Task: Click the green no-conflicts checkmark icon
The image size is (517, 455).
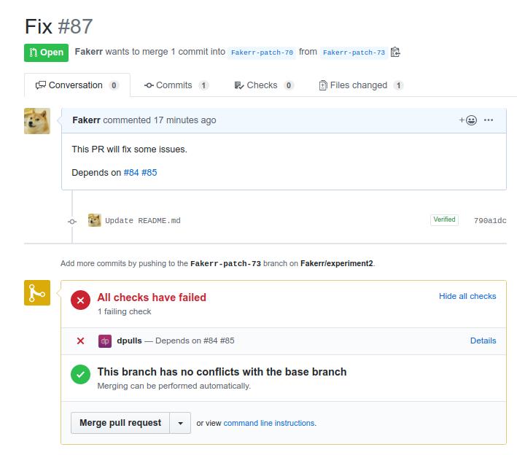Action: pyautogui.click(x=80, y=375)
